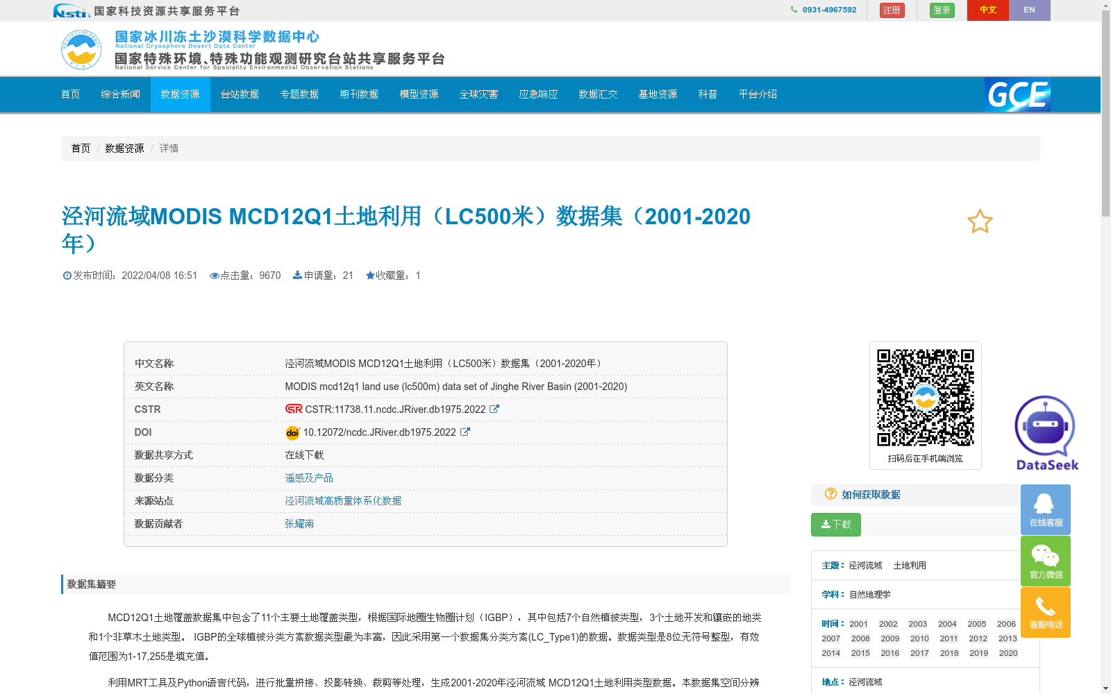The image size is (1111, 694).
Task: Select year 2013 tag
Action: click(1008, 638)
